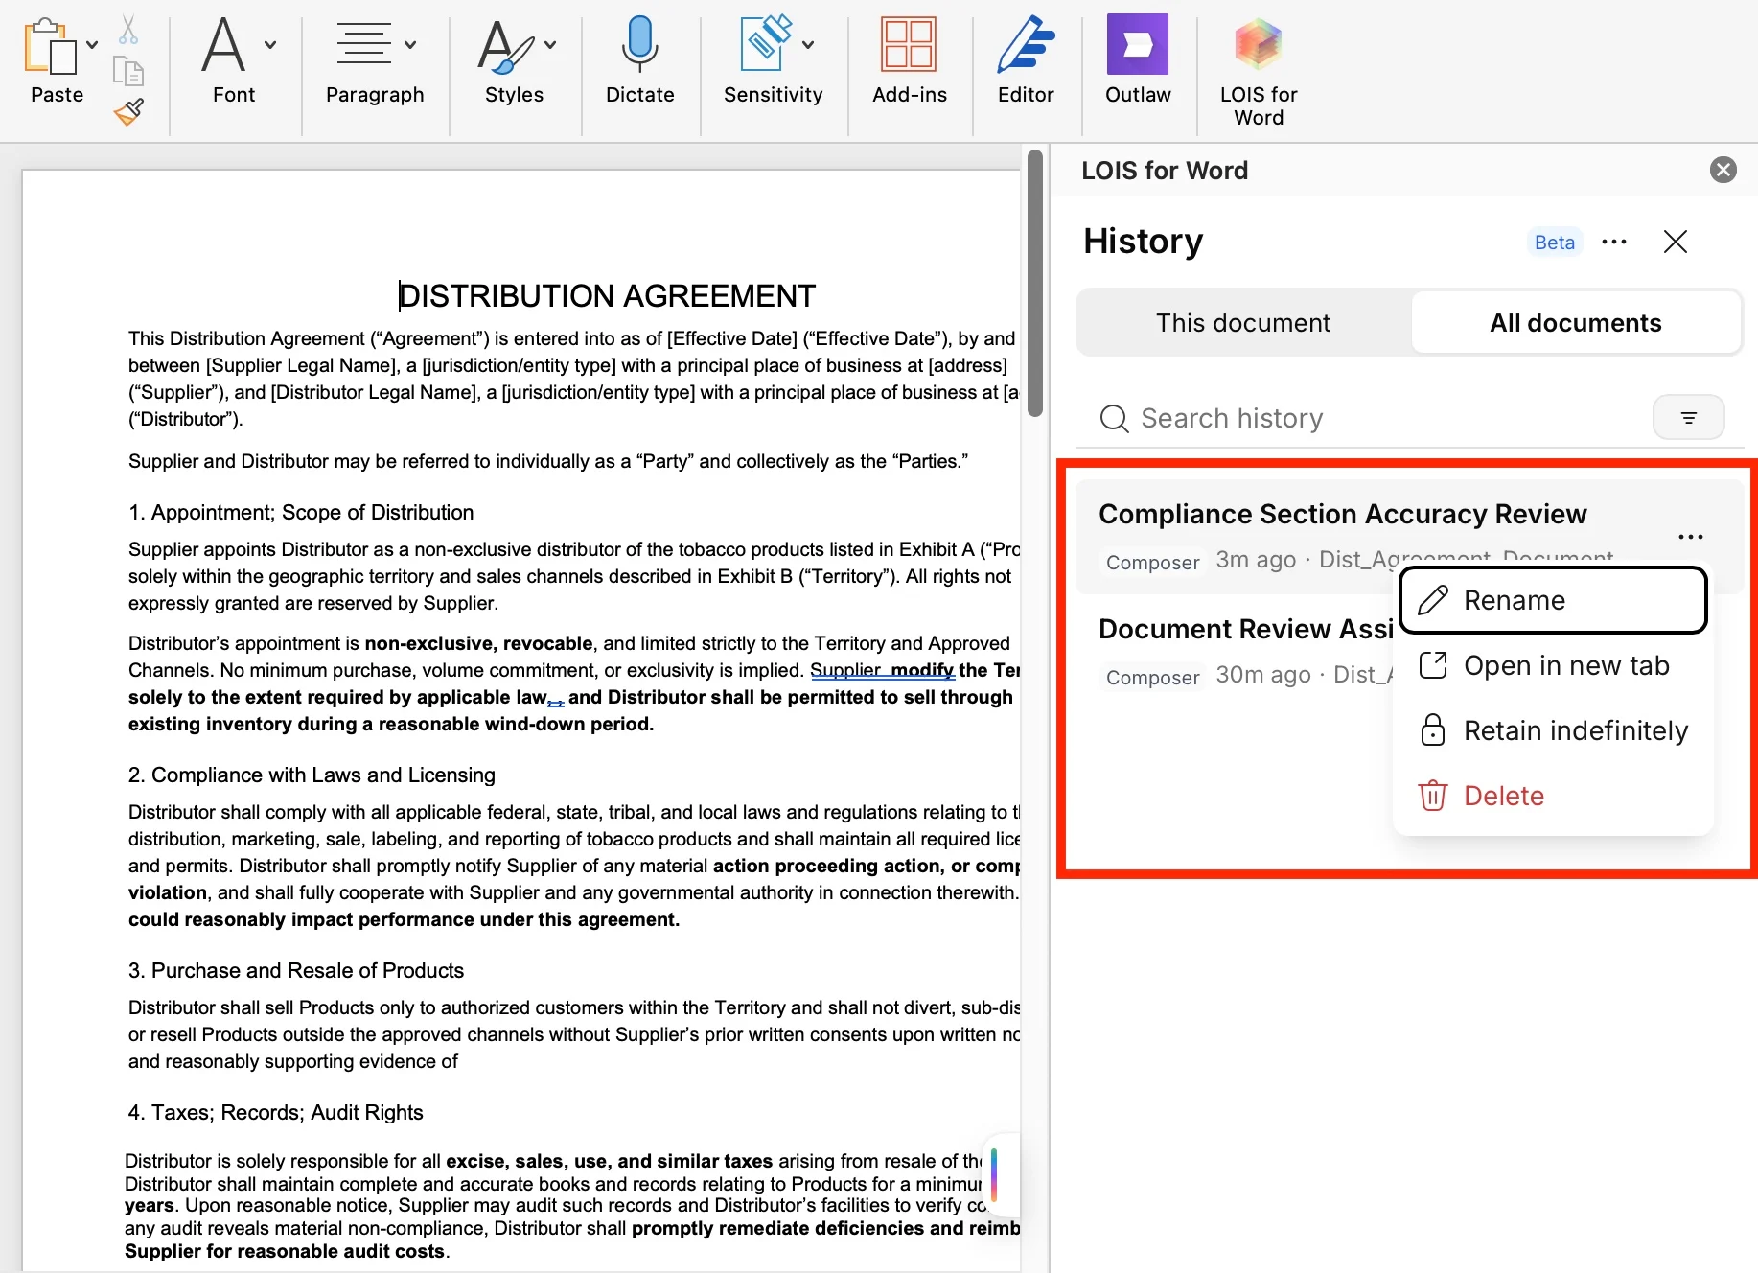Click the Cut scissors icon

point(128,30)
